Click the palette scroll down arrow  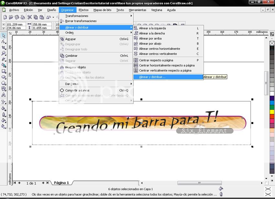point(272,176)
